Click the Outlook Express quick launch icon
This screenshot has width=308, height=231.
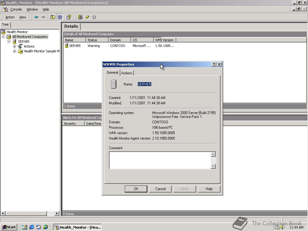[38, 227]
